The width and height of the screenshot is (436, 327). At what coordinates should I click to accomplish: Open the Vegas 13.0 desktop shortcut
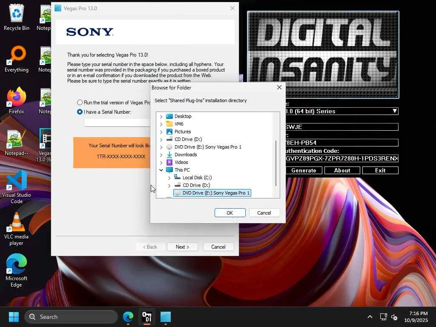point(44,145)
